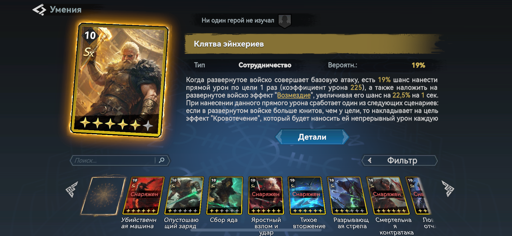Select the empty rune skill card

[103, 196]
